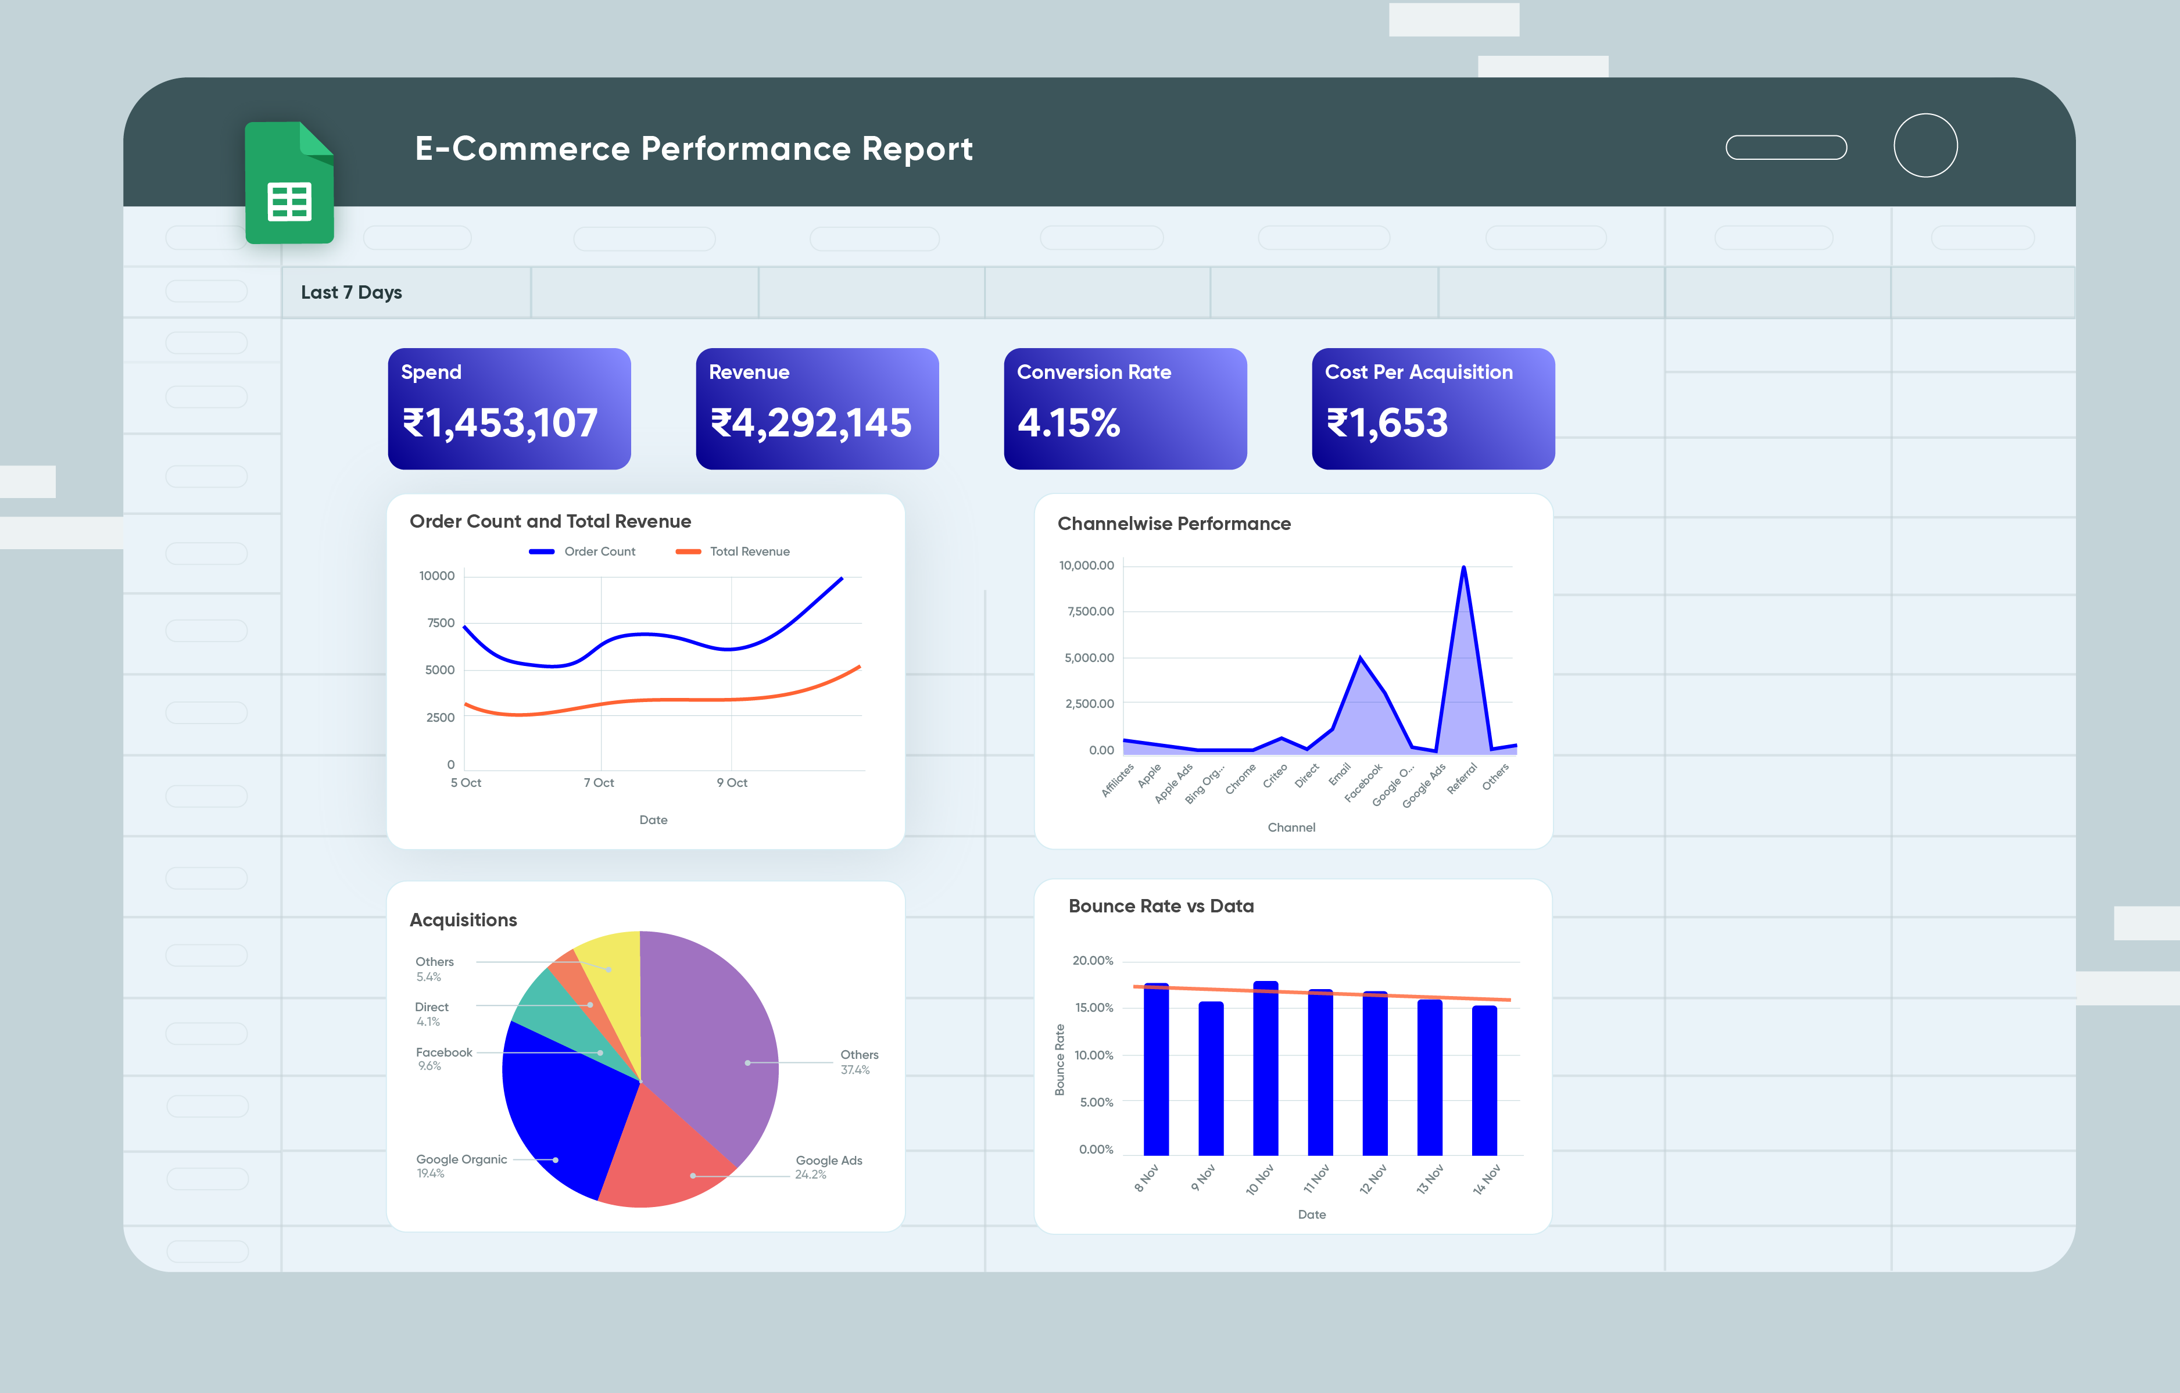Click the Order Count and Total Revenue heading
Screen dimensions: 2180x1393
[x=550, y=521]
